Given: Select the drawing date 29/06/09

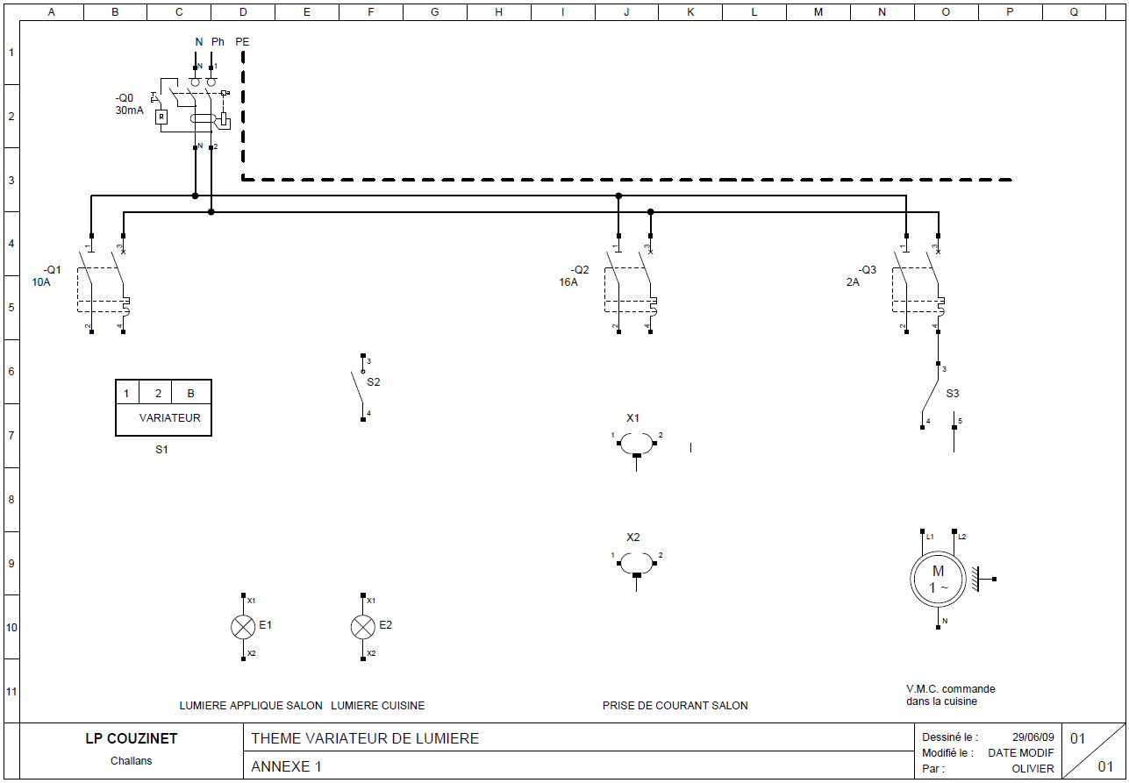Looking at the screenshot, I should click(1033, 737).
